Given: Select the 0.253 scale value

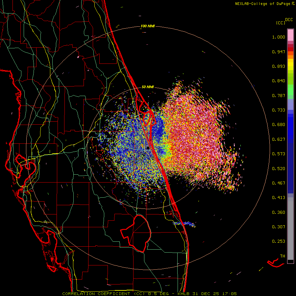Looking at the screenshot, I should (279, 241).
